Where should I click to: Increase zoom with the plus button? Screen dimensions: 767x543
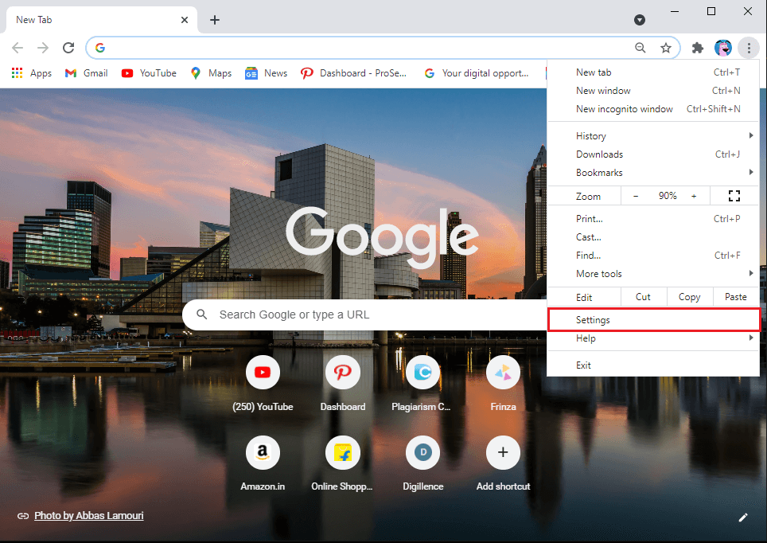coord(694,196)
